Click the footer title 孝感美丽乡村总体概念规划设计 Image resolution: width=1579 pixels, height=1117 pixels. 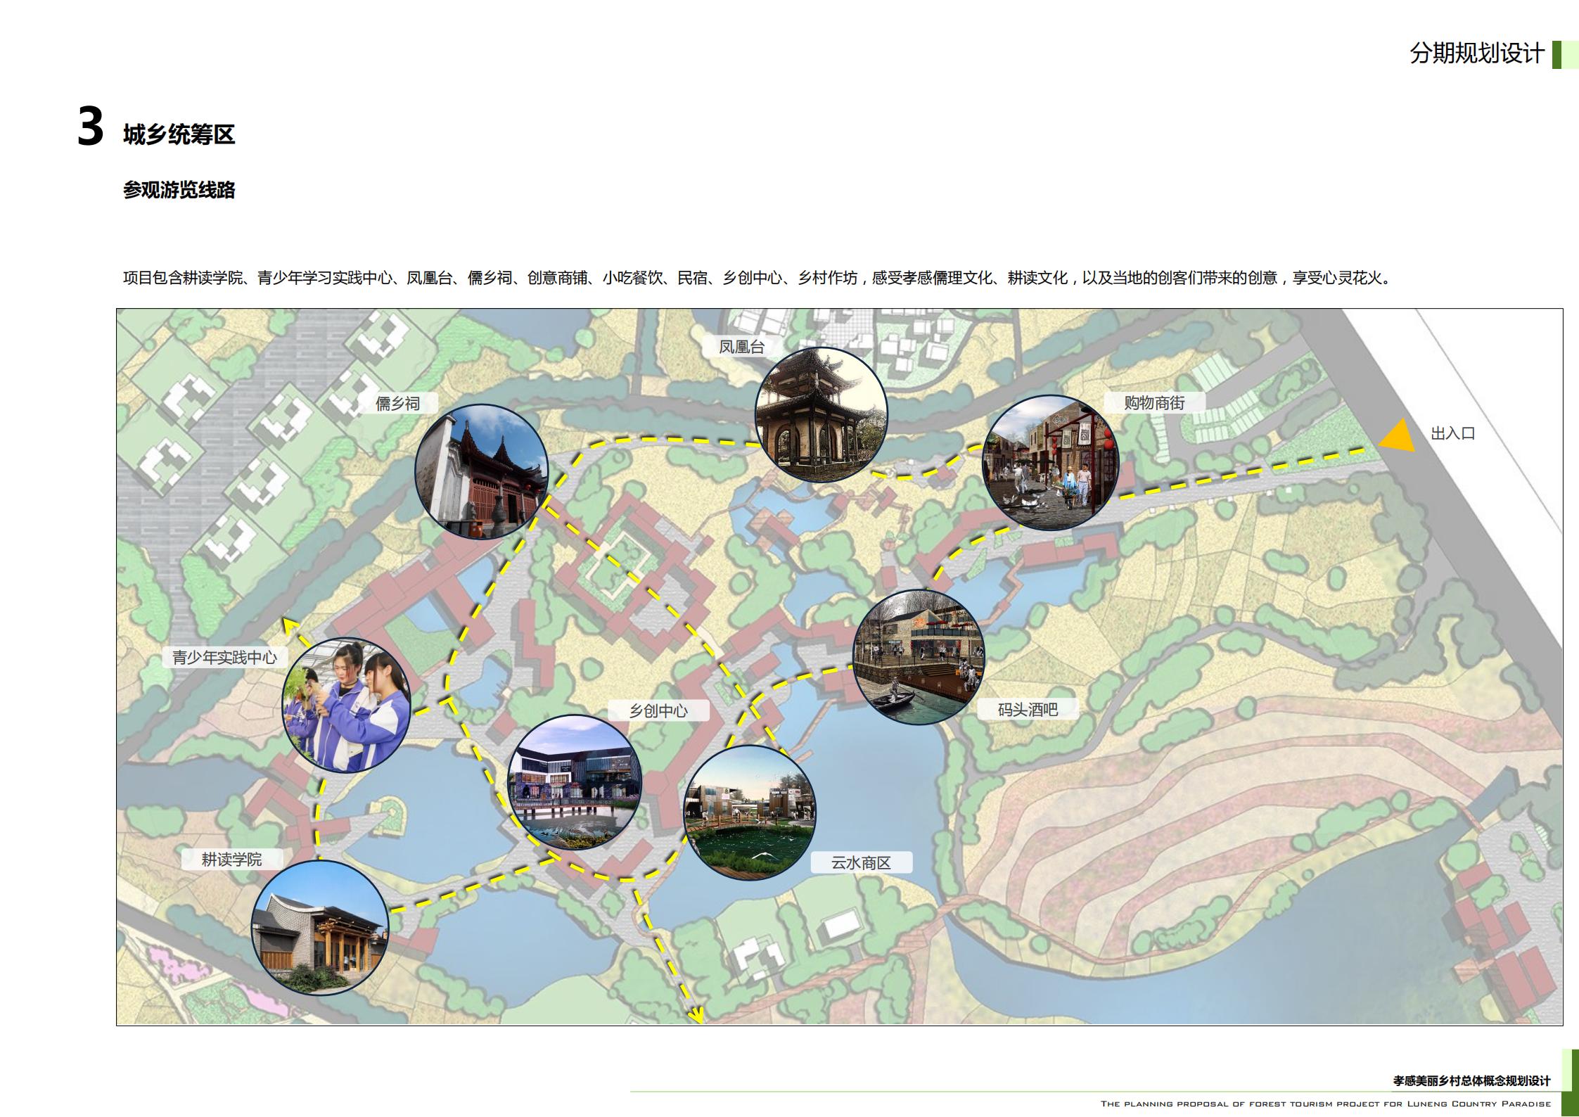1471,1080
